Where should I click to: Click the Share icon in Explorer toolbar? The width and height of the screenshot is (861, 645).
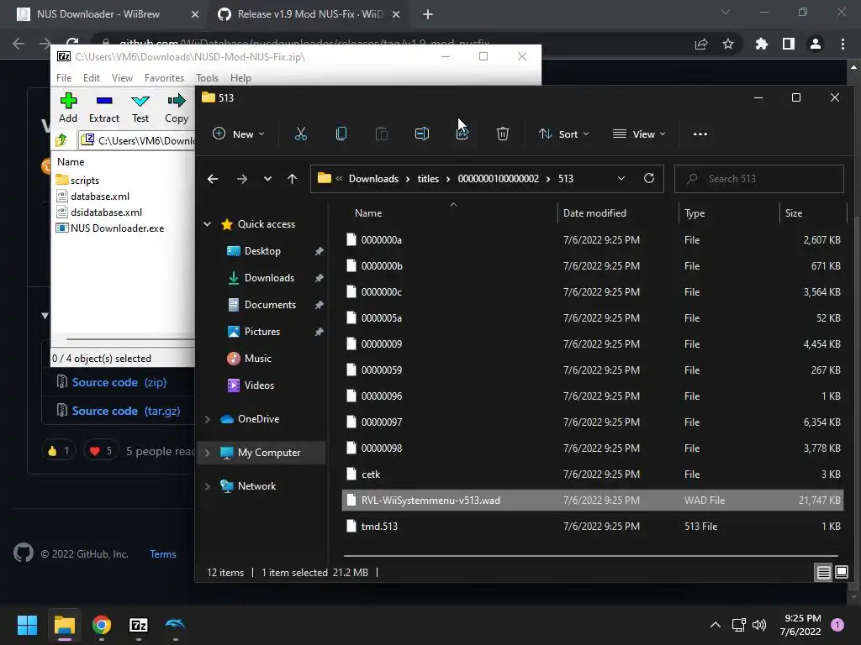[462, 134]
